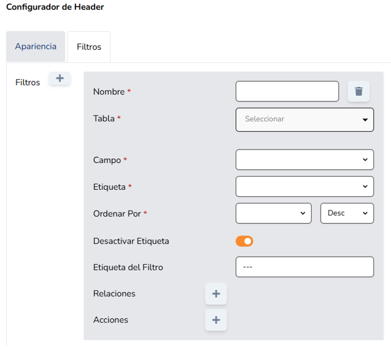Change the Desc sort direction dropdown
This screenshot has height=350, width=391.
pos(347,213)
